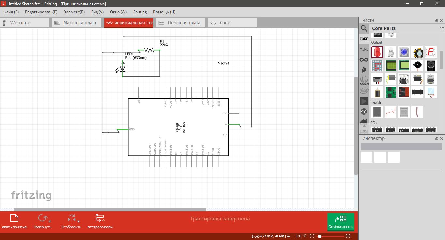Click the Часть1 label on canvas
The image size is (445, 240).
click(224, 63)
